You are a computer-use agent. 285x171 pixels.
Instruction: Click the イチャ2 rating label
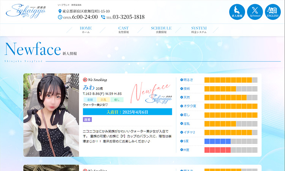pyautogui.click(x=189, y=132)
